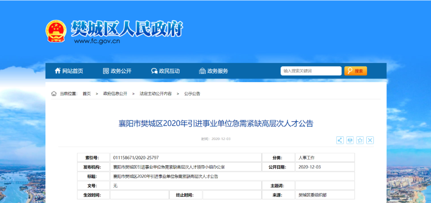Click the 樊城区人民政府 site title
Image resolution: width=431 pixels, height=203 pixels.
pos(127,28)
